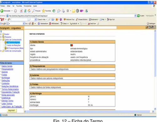This screenshot has height=122, width=157.
Task: Click the Imprimir! button
Action: click(x=12, y=110)
